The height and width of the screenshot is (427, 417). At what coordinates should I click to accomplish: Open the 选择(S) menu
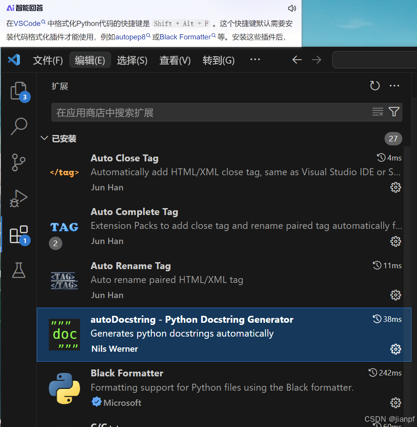(x=132, y=60)
